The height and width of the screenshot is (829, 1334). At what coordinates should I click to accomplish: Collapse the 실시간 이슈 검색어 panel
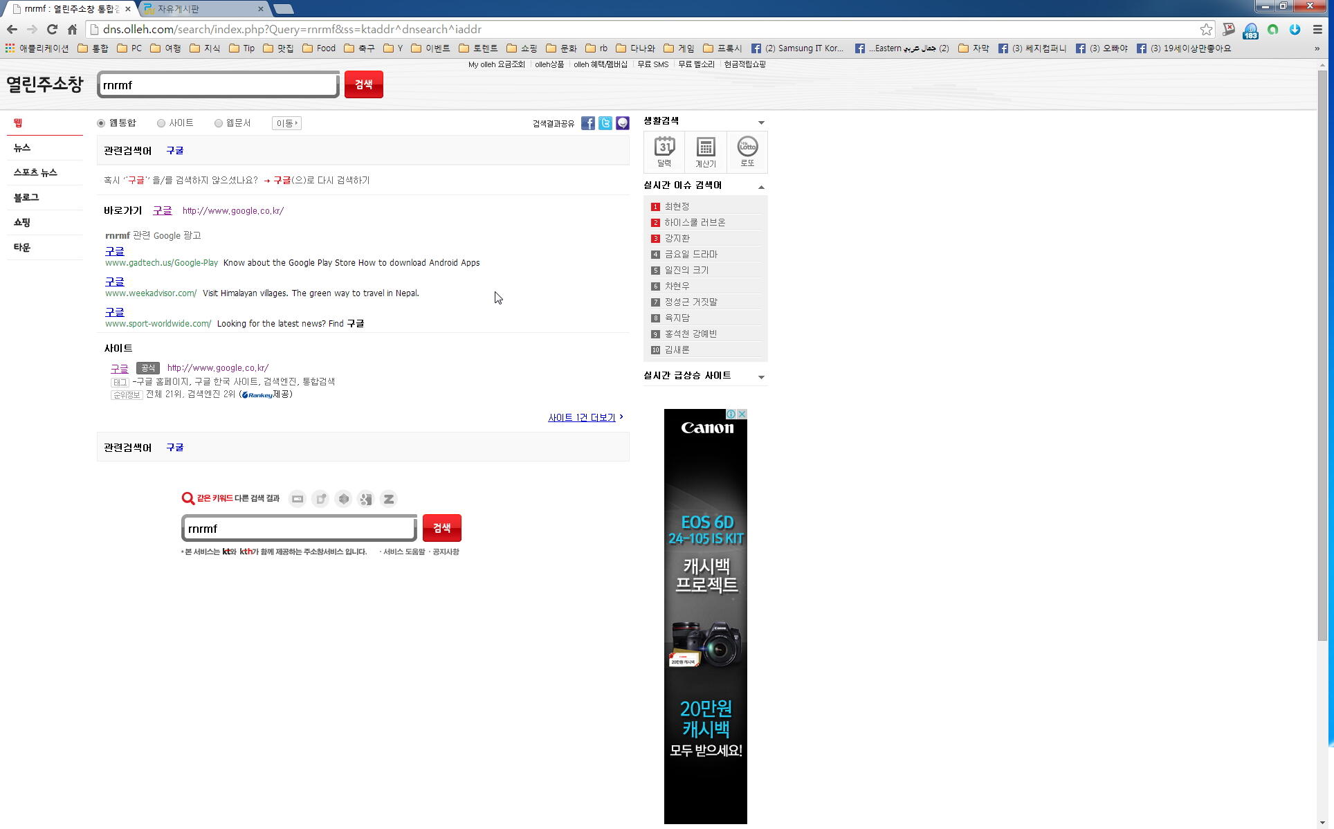pyautogui.click(x=761, y=187)
